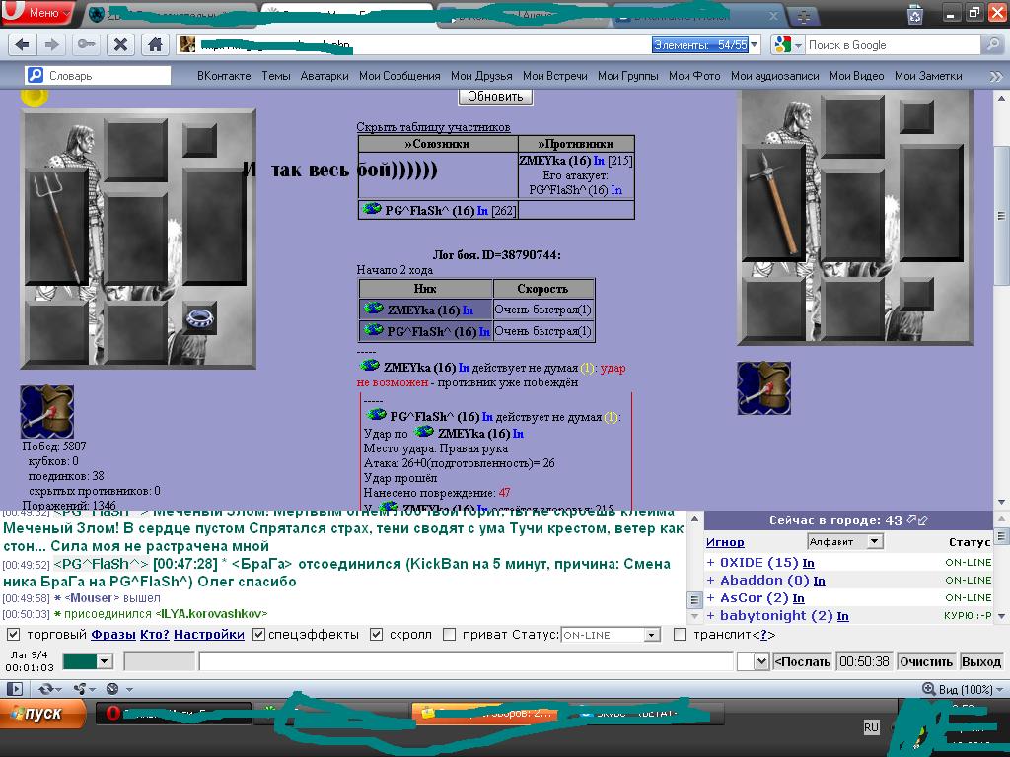
Task: Click the Обновить button
Action: [x=495, y=96]
